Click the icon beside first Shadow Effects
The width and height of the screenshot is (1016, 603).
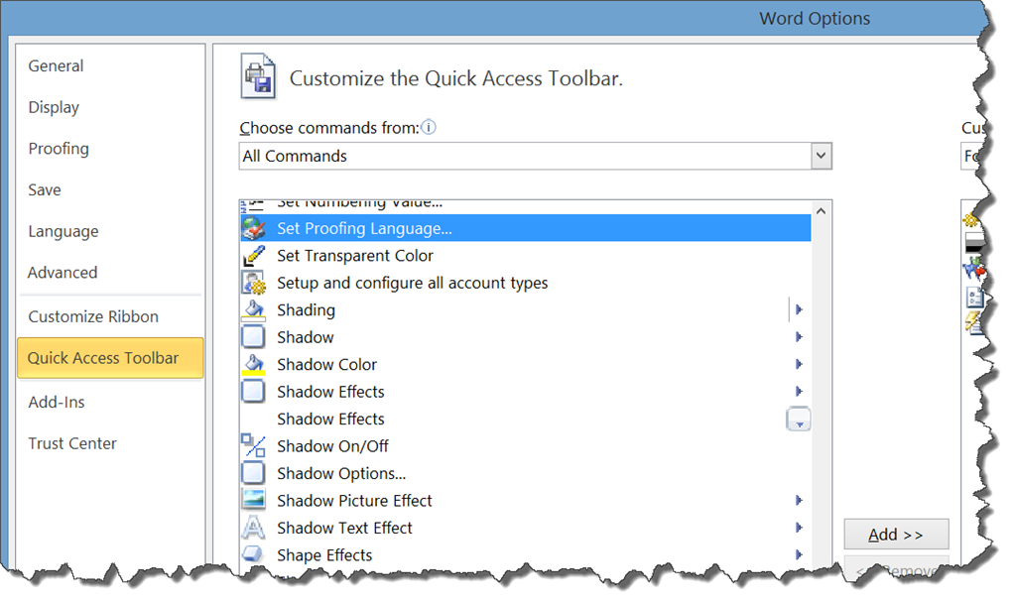tap(253, 391)
